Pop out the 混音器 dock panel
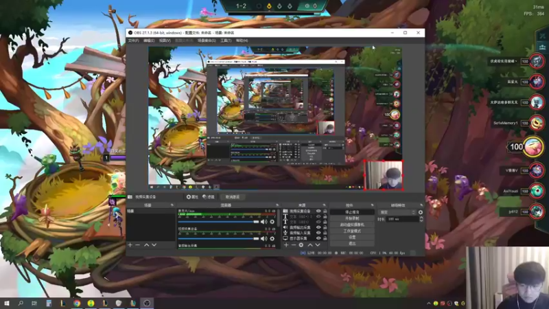Screen dimensions: 549x309 tap(277, 205)
